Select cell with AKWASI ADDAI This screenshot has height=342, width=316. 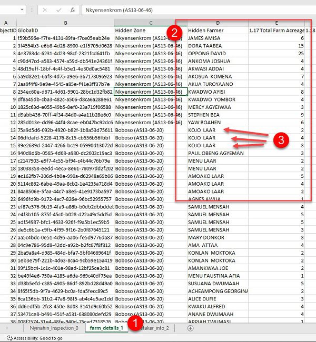point(218,69)
